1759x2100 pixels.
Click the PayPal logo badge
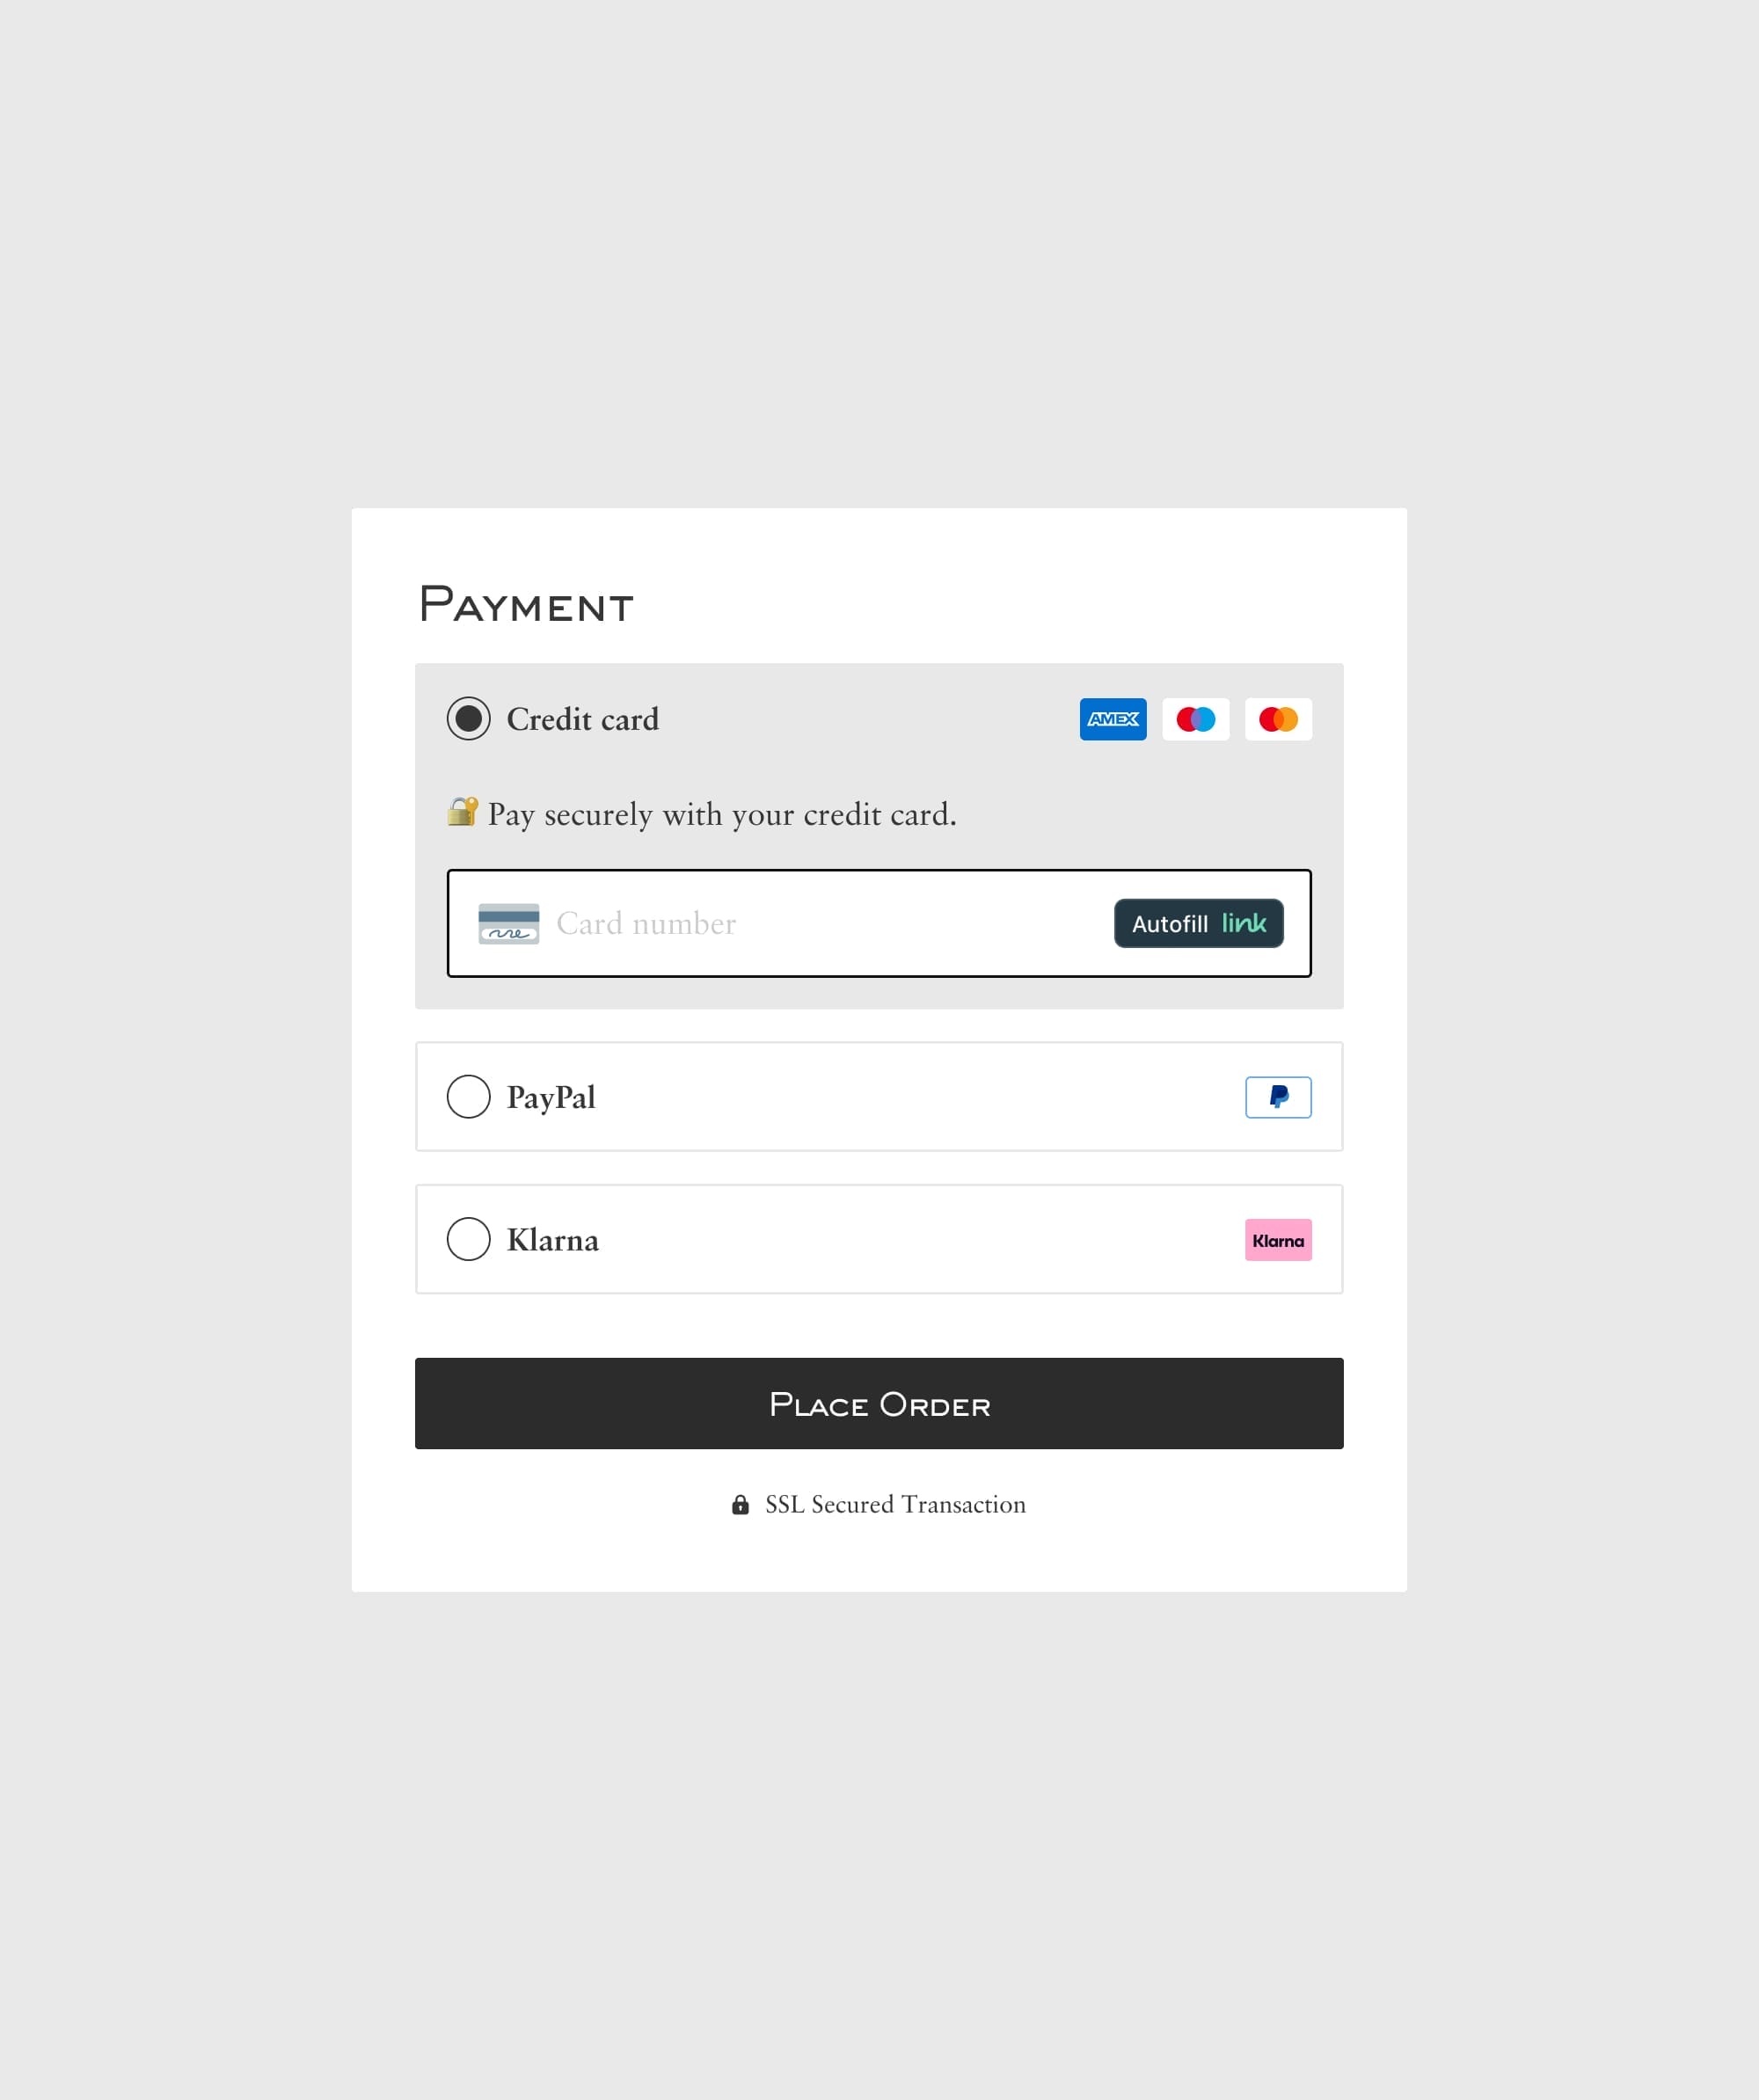1277,1097
